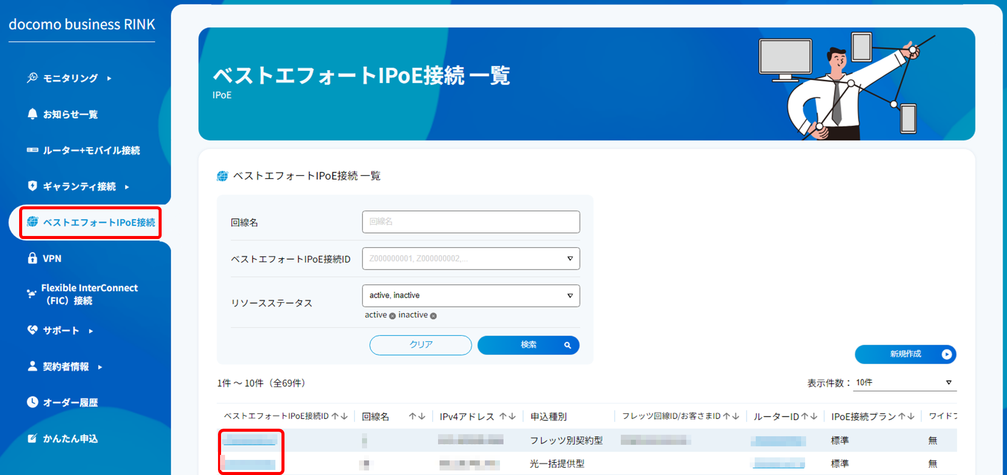Click the 光一括提供型 cell
Image resolution: width=1007 pixels, height=475 pixels.
point(557,463)
